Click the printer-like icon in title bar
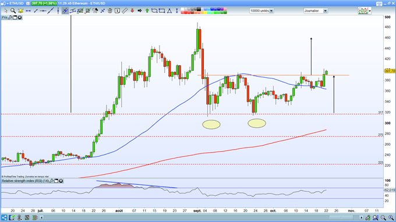This screenshot has width=396, height=222. (379, 3)
